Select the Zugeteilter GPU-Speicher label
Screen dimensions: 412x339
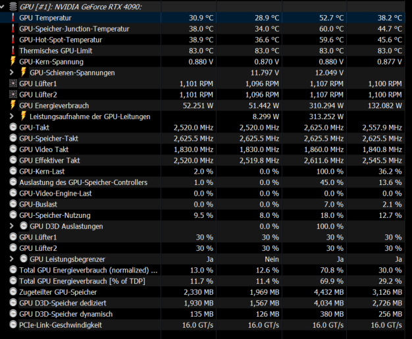(58, 292)
